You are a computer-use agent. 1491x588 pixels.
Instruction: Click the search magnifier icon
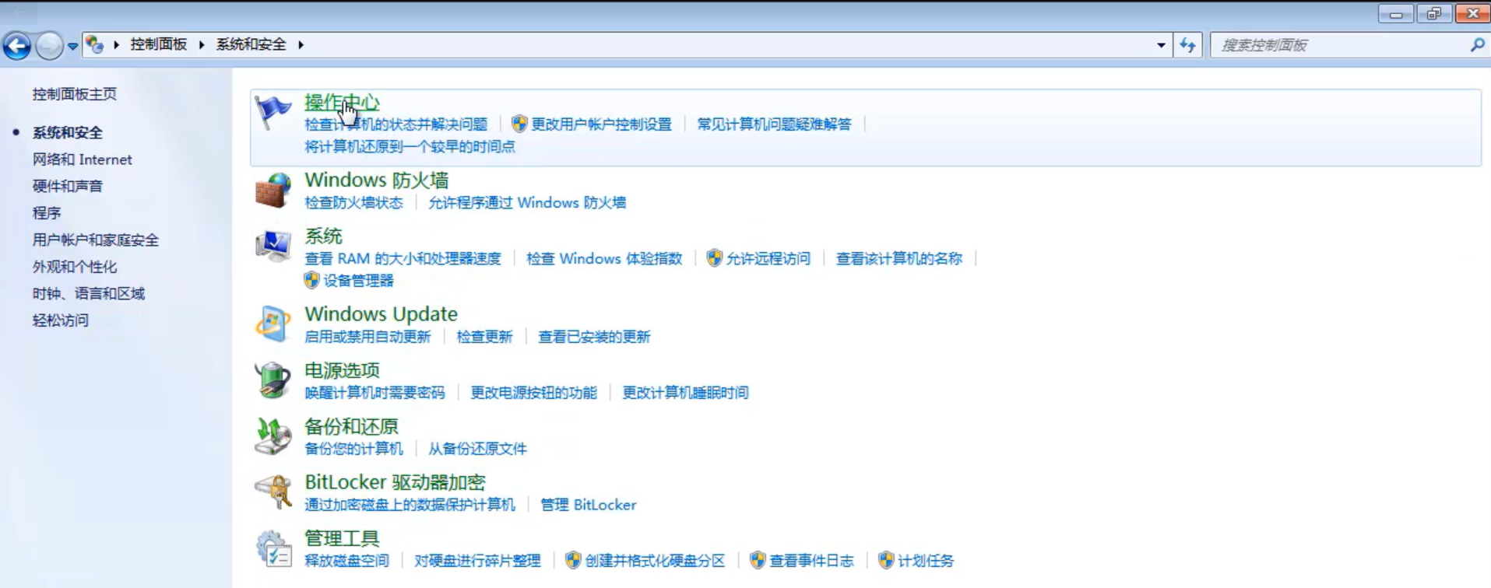(x=1477, y=45)
